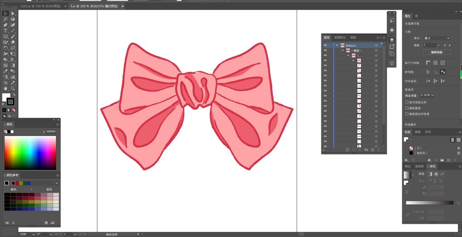Image resolution: width=462 pixels, height=237 pixels.
Task: Go to previous artboard arrow in 属性 panel
Action: tap(445, 45)
